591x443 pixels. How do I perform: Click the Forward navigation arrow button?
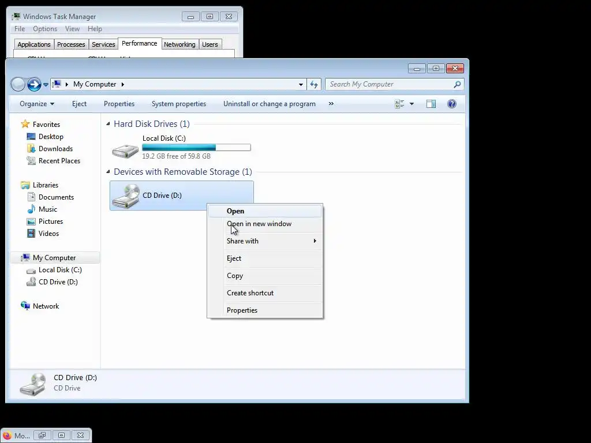[x=34, y=84]
